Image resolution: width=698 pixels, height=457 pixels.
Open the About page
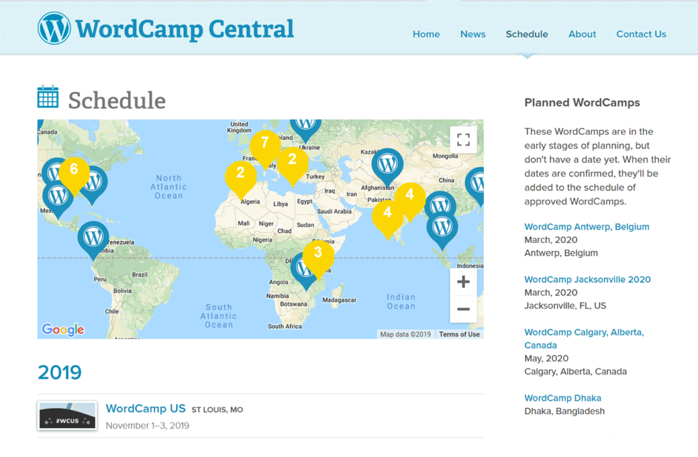pos(582,34)
